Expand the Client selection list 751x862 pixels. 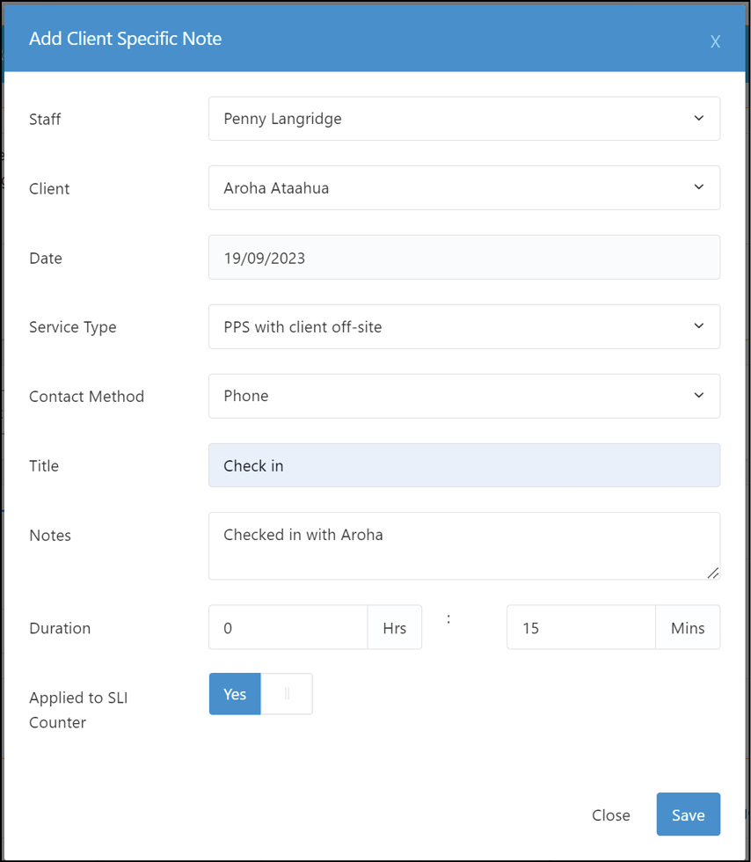[x=464, y=187]
